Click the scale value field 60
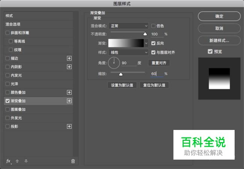This screenshot has width=244, height=169. click(x=157, y=74)
